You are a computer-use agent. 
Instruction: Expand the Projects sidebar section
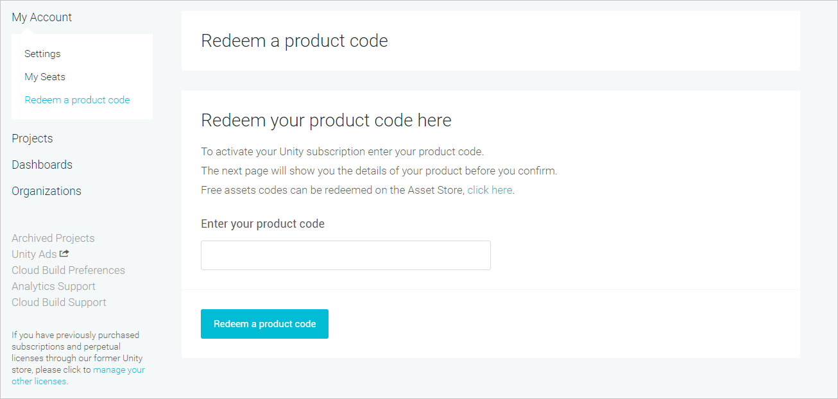click(x=32, y=139)
